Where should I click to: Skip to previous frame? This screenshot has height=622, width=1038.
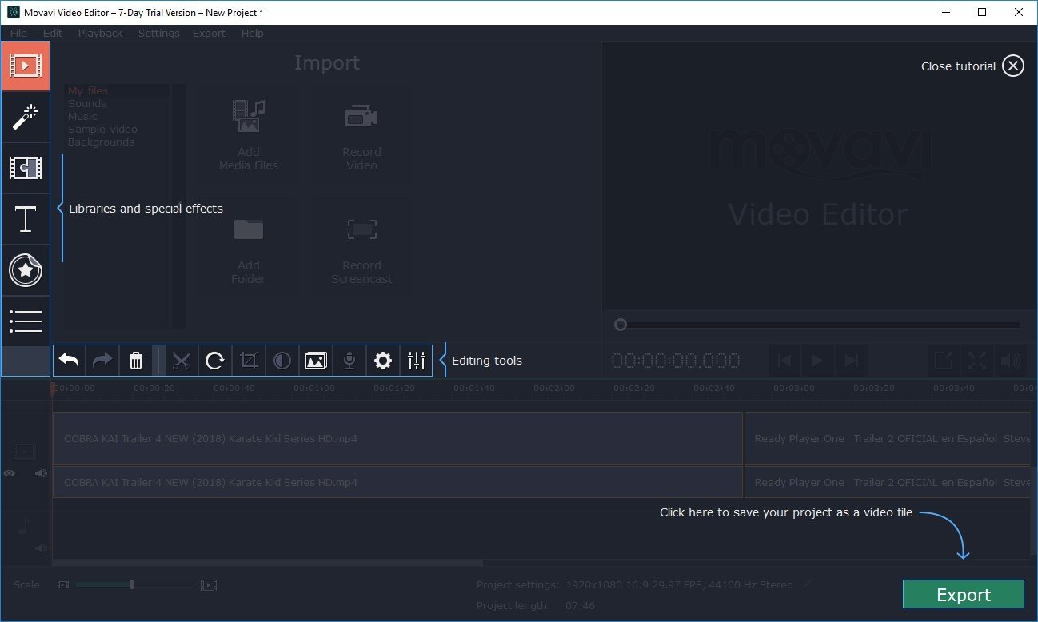pyautogui.click(x=784, y=361)
